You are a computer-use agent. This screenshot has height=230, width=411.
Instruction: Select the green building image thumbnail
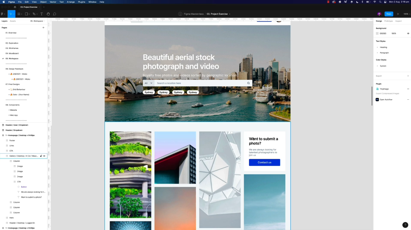(x=130, y=175)
